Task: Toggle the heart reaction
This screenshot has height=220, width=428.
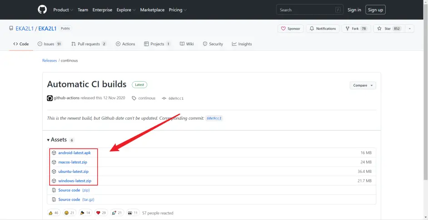Action: pos(101,213)
